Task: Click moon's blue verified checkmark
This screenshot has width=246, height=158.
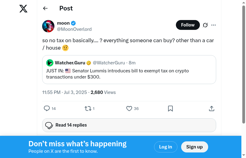Action: point(73,23)
